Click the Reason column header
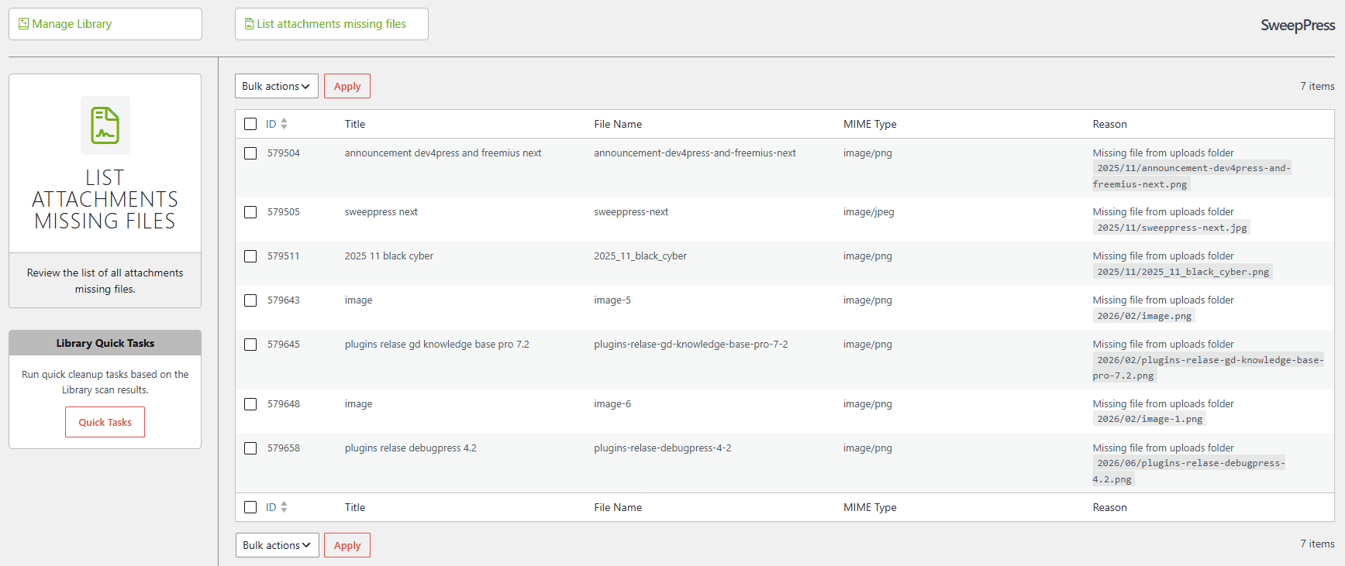This screenshot has height=566, width=1345. click(x=1109, y=124)
